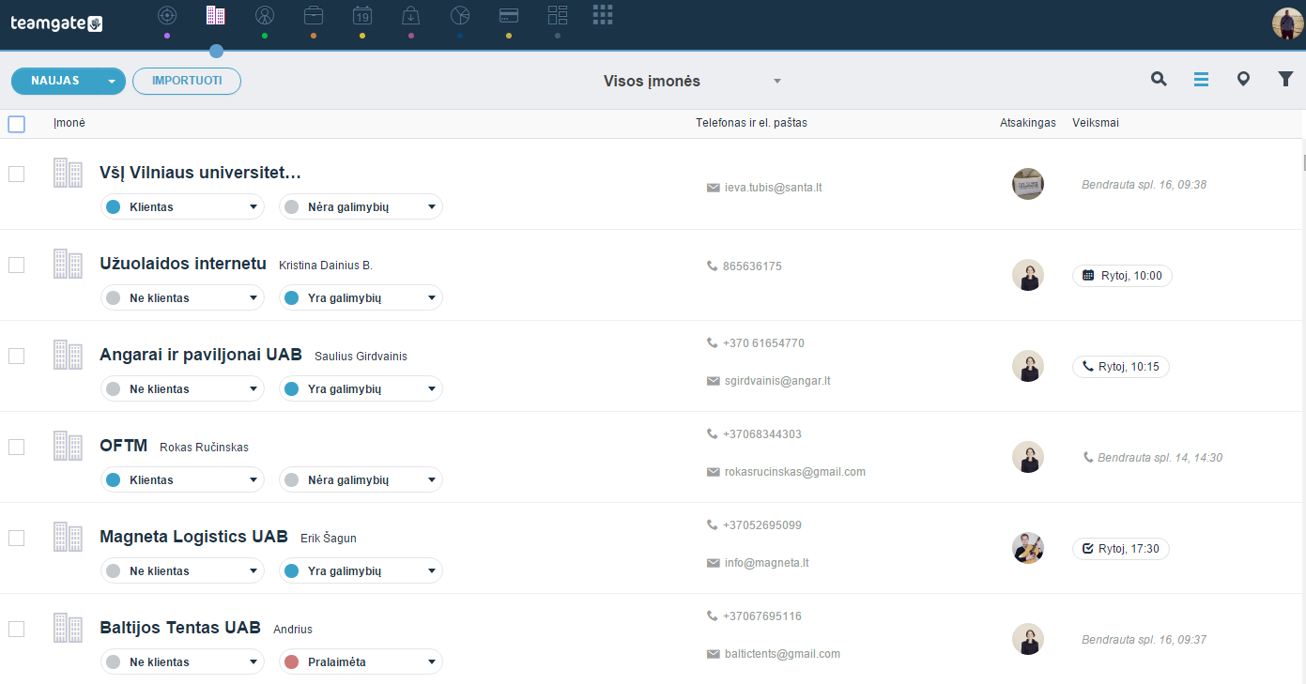Open the Rytoj, 17:30 task activity

(1121, 549)
